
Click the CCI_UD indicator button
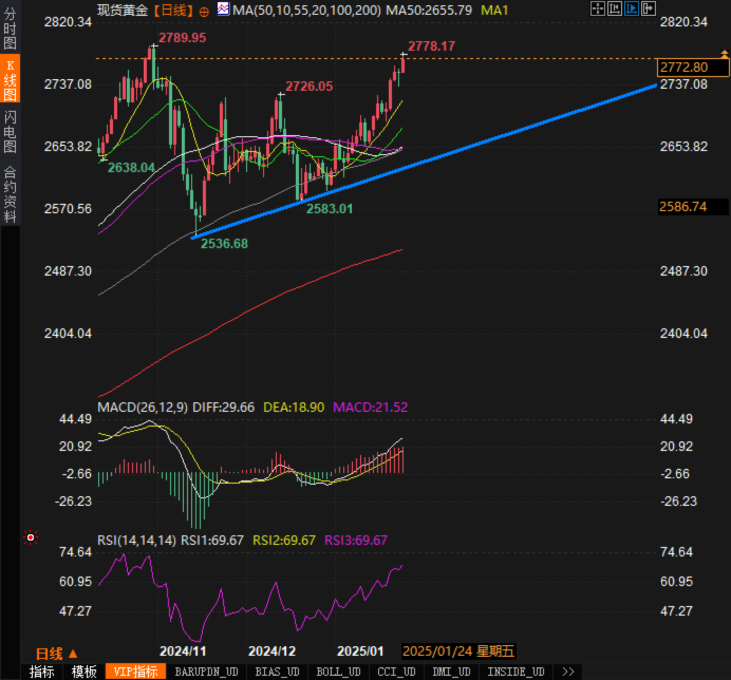[x=396, y=672]
